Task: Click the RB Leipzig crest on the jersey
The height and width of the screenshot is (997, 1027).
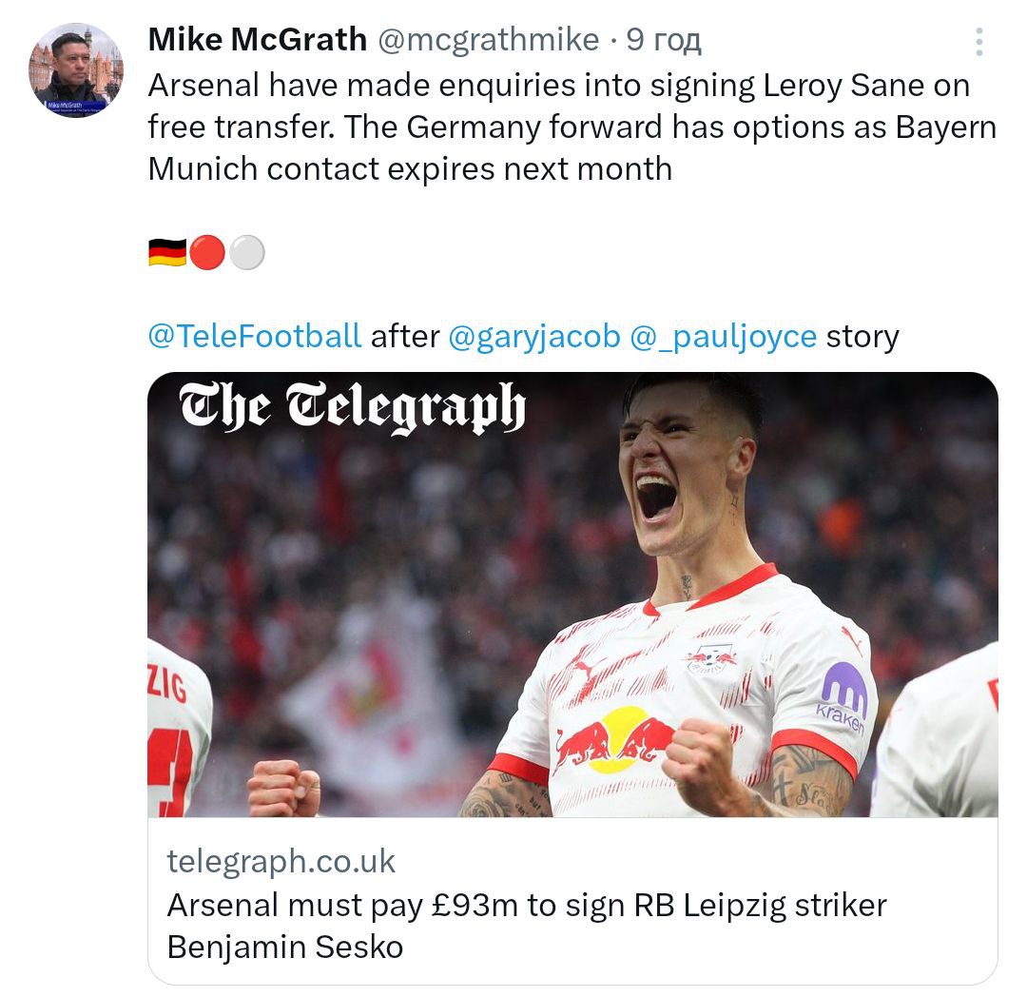Action: (711, 657)
